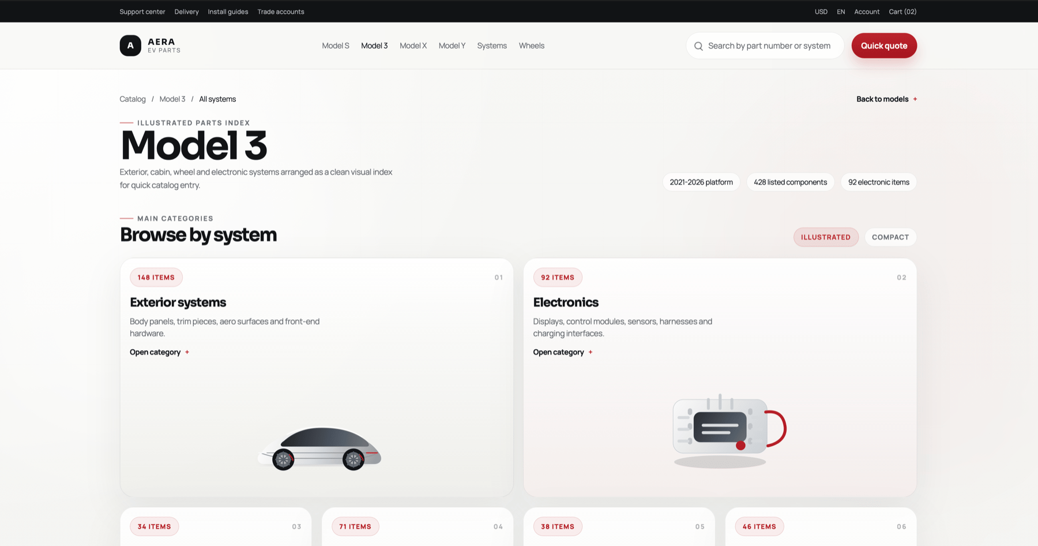Click the Quick quote button
Viewport: 1038px width, 546px height.
tap(884, 46)
